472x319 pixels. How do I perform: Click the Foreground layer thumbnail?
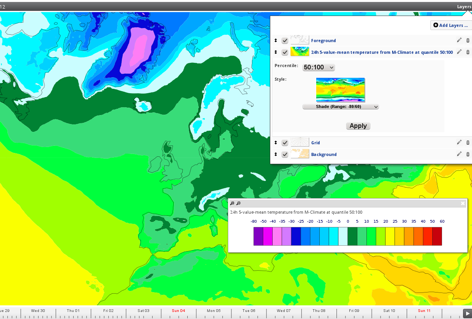(300, 40)
